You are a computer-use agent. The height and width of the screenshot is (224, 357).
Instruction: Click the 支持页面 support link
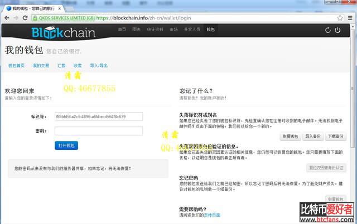click(x=212, y=215)
